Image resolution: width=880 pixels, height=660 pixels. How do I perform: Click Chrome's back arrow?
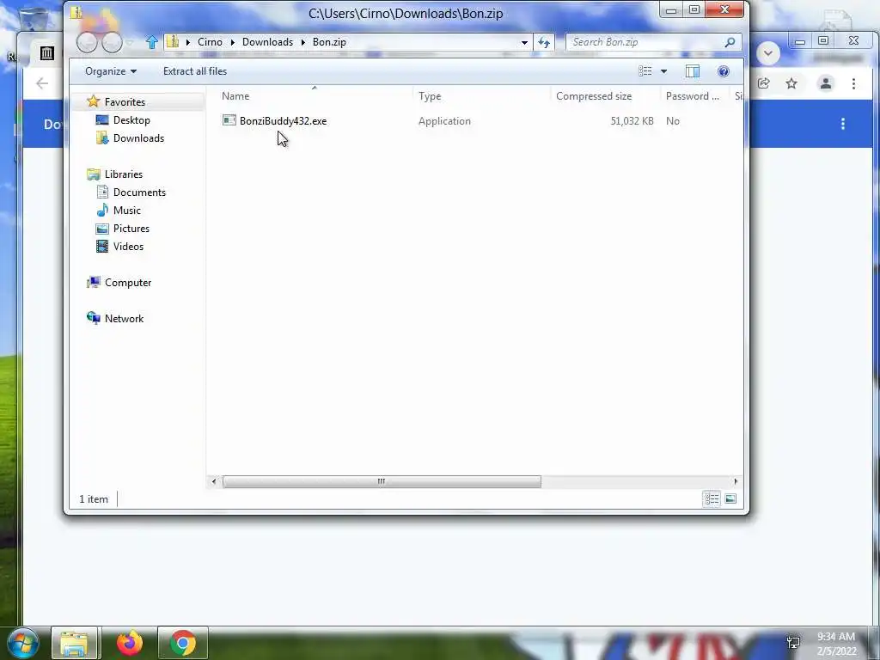[x=42, y=83]
